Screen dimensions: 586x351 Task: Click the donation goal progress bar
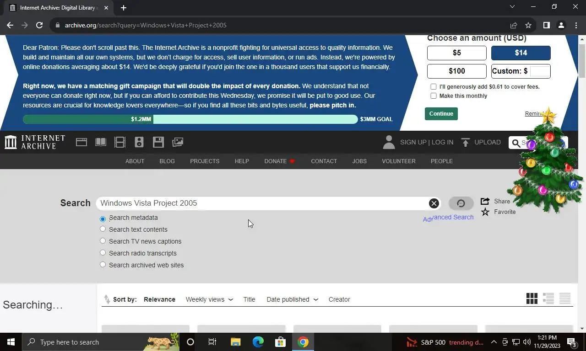coord(190,119)
